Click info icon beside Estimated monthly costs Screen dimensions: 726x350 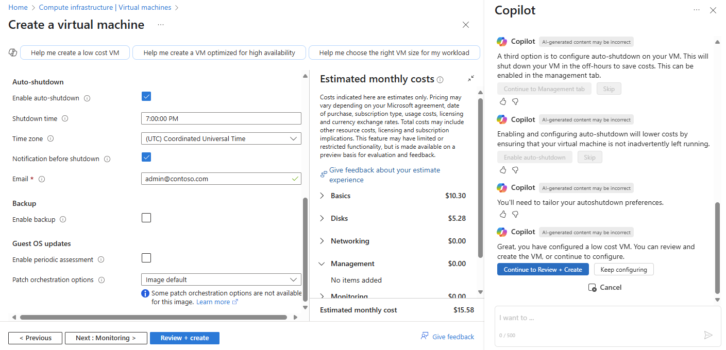[x=440, y=80]
